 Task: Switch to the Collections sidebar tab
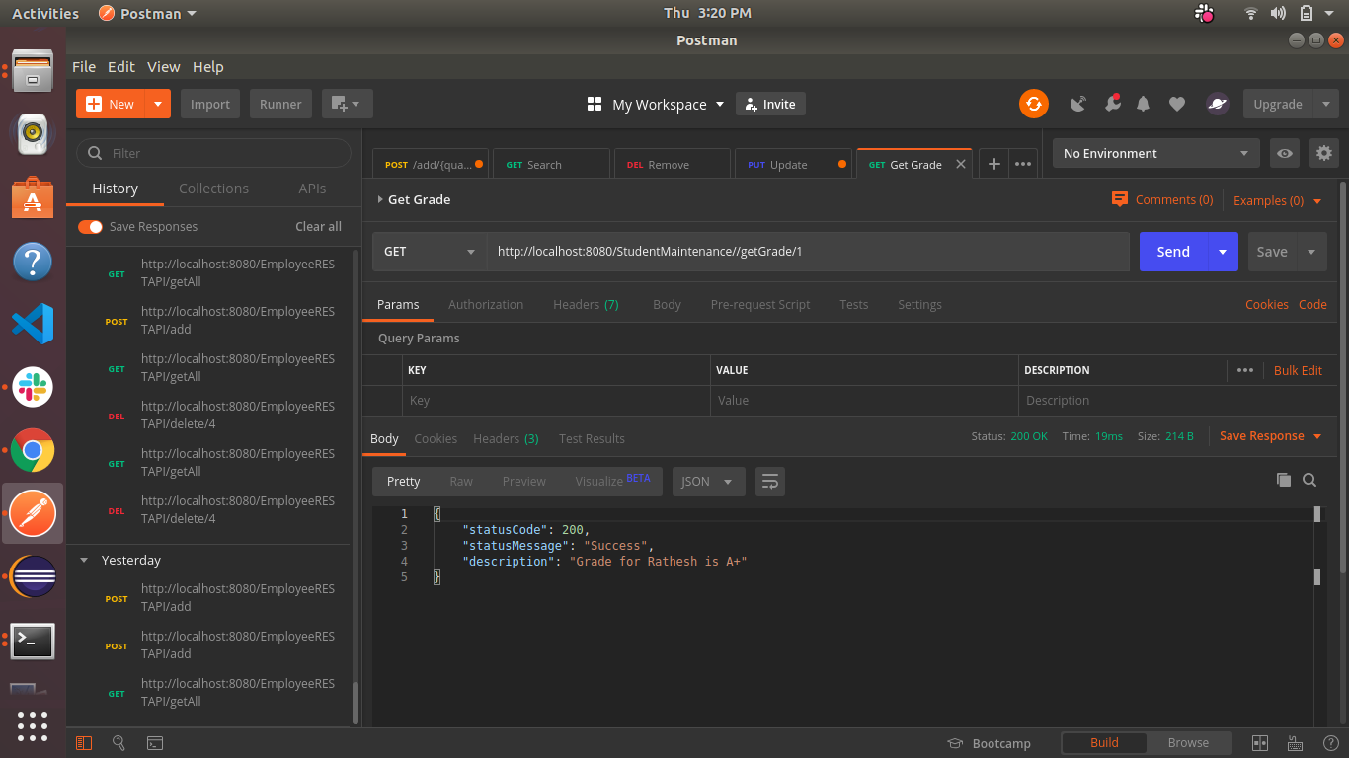pyautogui.click(x=213, y=189)
